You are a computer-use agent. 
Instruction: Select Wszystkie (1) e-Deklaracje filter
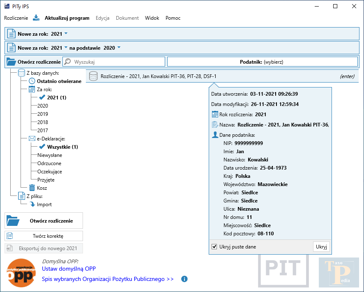62,147
